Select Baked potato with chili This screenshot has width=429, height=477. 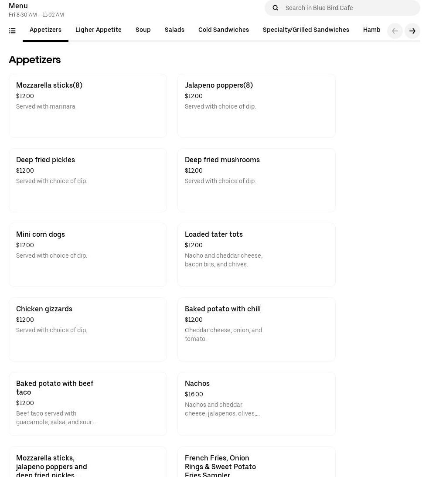click(x=256, y=329)
